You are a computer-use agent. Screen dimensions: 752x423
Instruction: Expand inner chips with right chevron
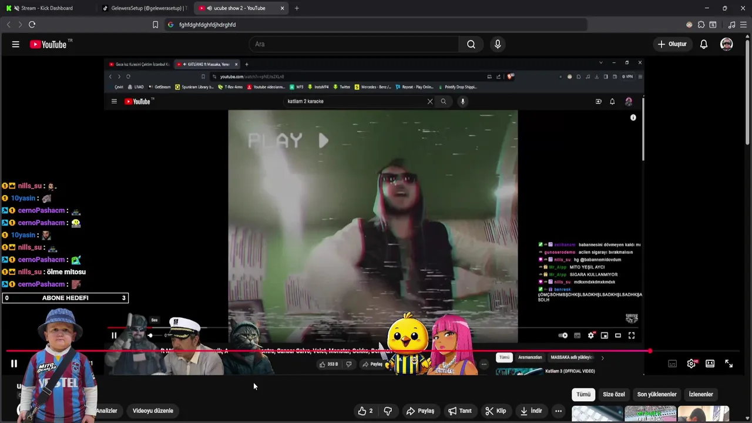(x=602, y=357)
